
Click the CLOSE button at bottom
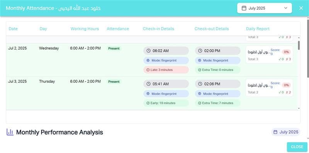(x=297, y=147)
